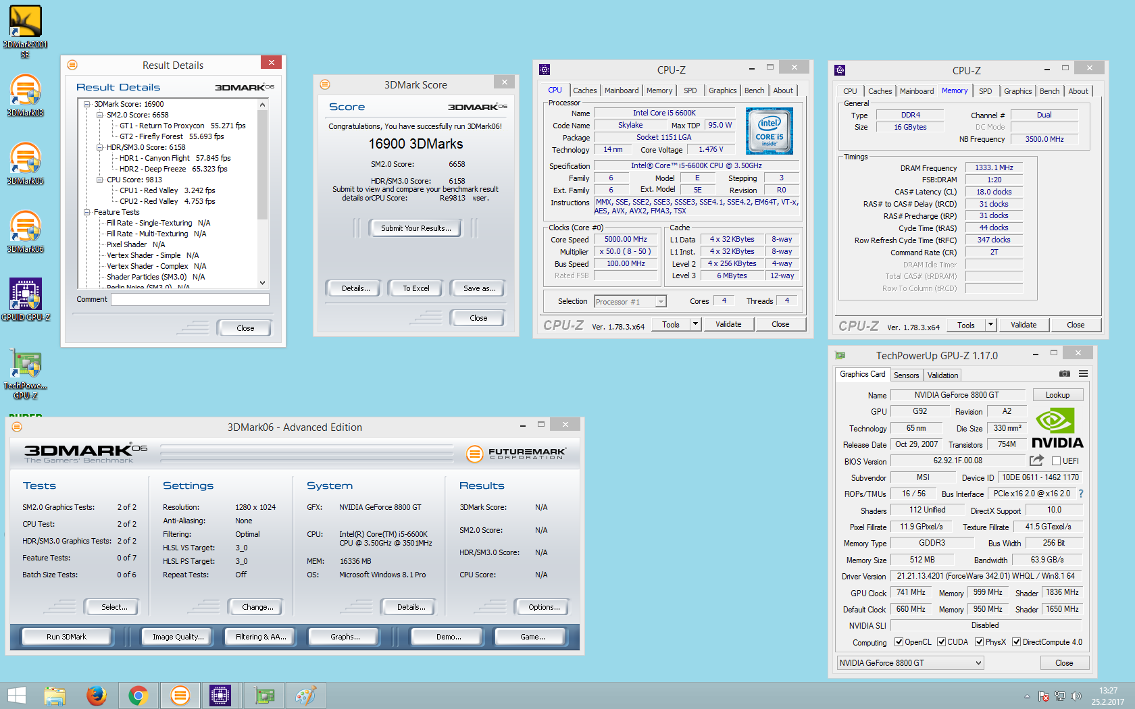
Task: Open the 3DMark2001 SE desktop shortcut
Action: [x=25, y=31]
